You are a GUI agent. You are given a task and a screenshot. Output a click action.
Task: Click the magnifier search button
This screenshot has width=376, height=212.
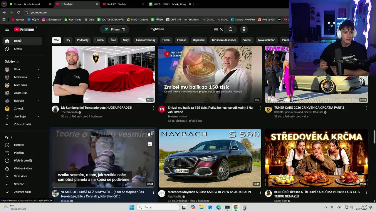click(x=231, y=29)
